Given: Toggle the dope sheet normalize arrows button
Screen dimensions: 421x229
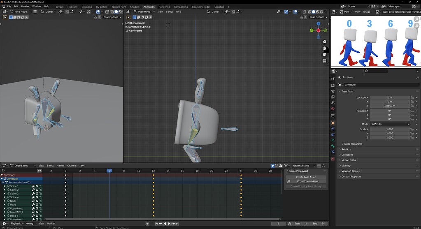Looking at the screenshot, I should pos(40,171).
